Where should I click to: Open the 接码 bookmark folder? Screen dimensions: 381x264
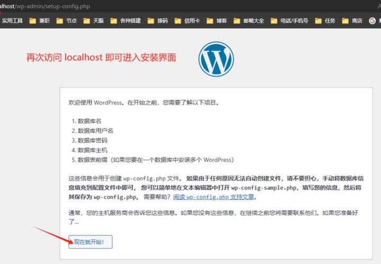[x=158, y=21]
